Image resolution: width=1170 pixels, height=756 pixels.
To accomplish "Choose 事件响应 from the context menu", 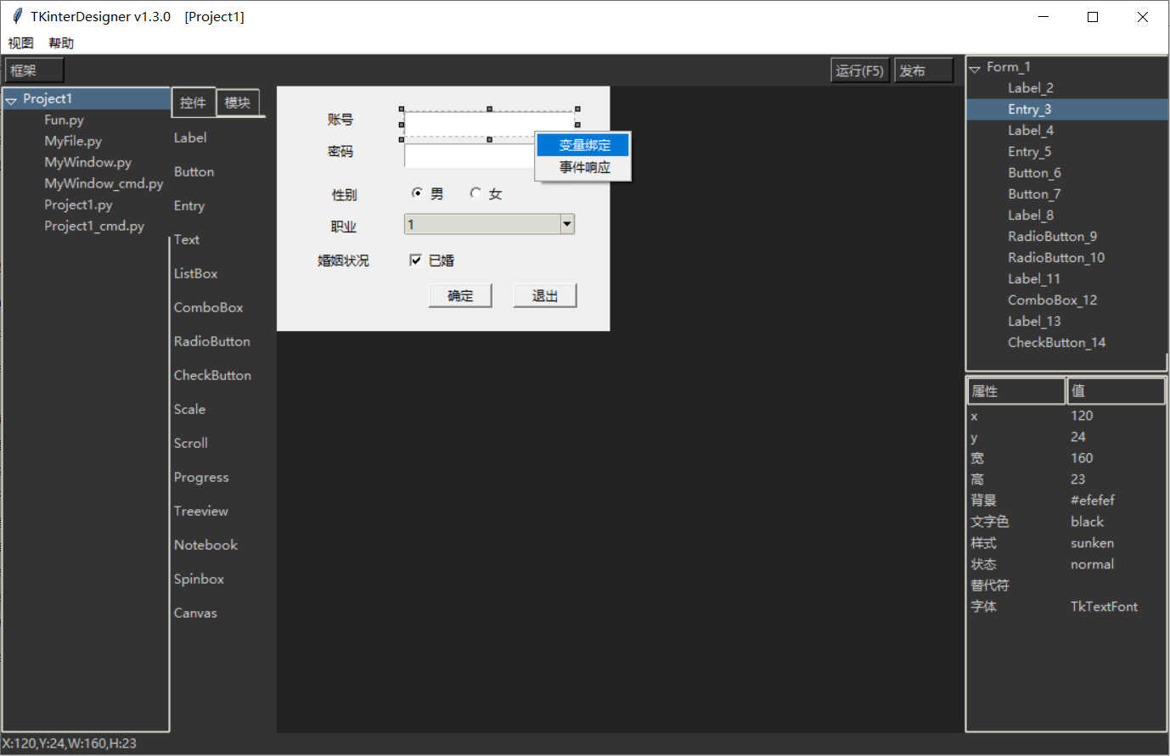I will pyautogui.click(x=583, y=167).
